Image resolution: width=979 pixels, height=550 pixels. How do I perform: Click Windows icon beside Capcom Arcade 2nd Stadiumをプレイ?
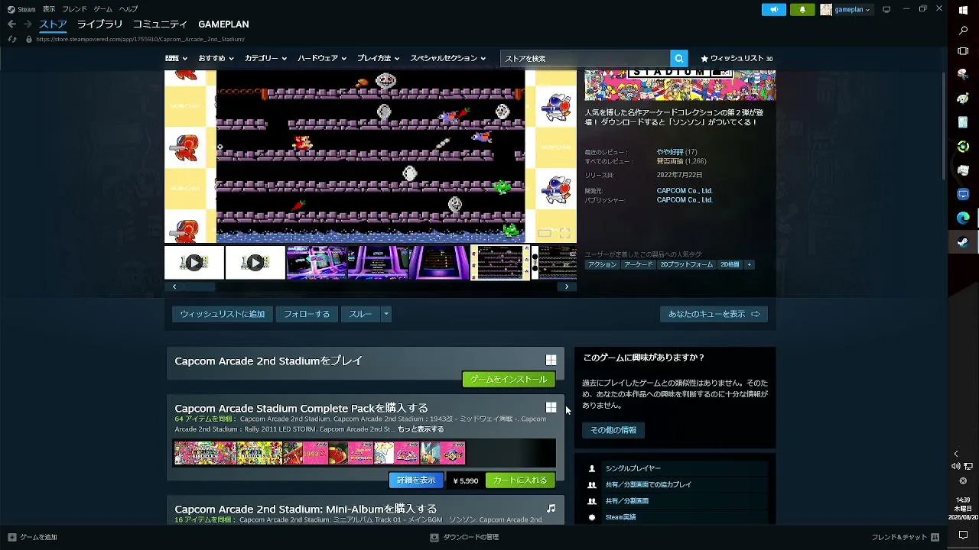tap(551, 361)
